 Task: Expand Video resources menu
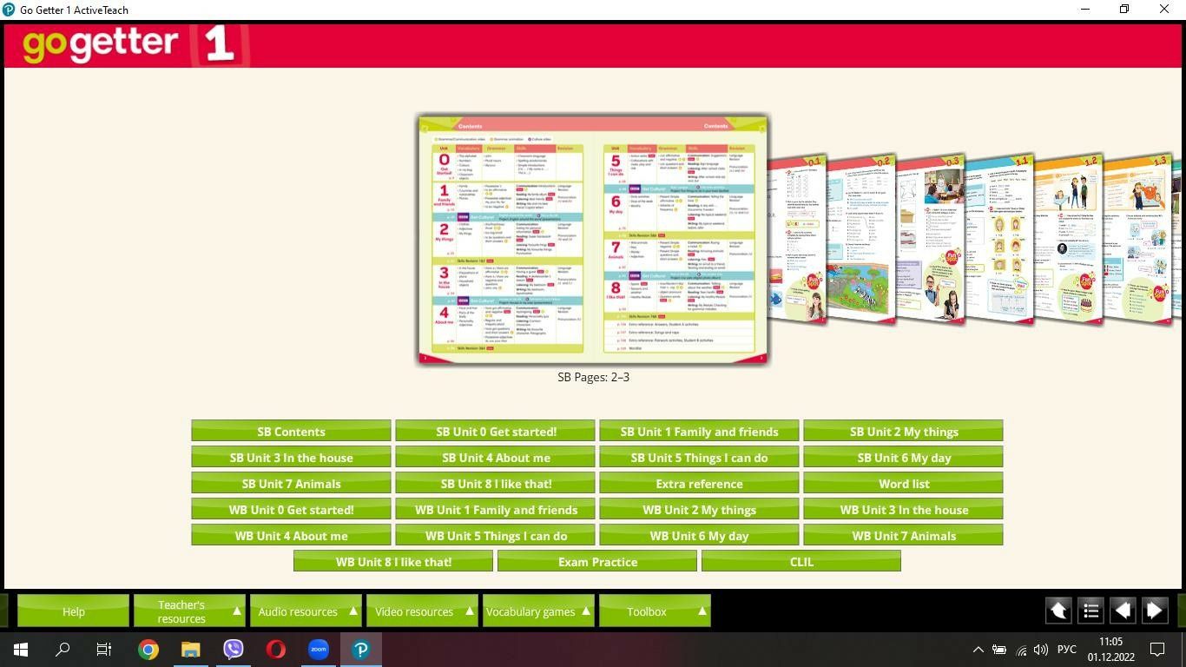point(423,611)
